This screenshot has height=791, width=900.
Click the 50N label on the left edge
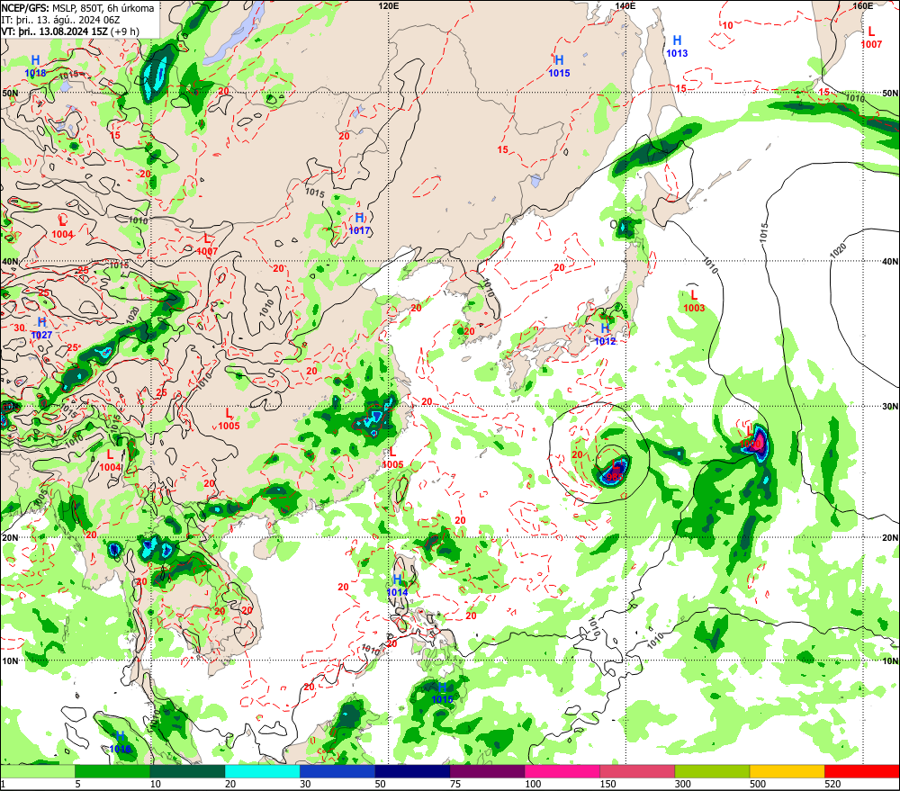tap(10, 93)
